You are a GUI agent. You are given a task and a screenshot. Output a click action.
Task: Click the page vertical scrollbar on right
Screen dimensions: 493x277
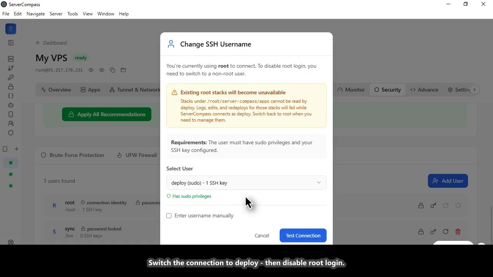click(491, 225)
